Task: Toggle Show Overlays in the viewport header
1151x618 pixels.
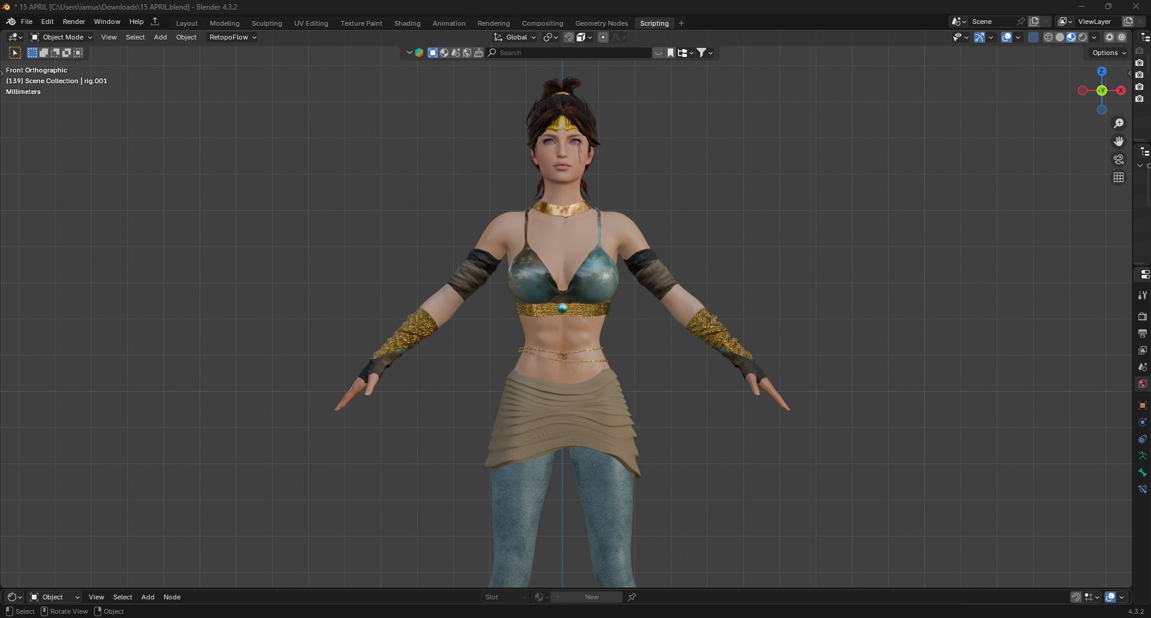Action: tap(1006, 37)
